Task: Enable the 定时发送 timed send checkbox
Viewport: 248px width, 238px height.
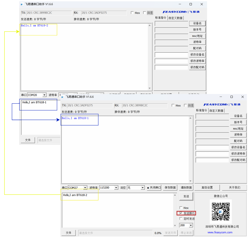Action: (181, 219)
